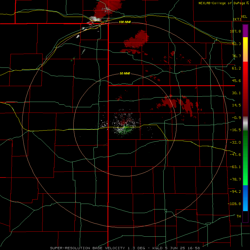Click the 61.2 value on velocity scale
Image resolution: width=250 pixels, height=250 pixels.
click(x=236, y=68)
